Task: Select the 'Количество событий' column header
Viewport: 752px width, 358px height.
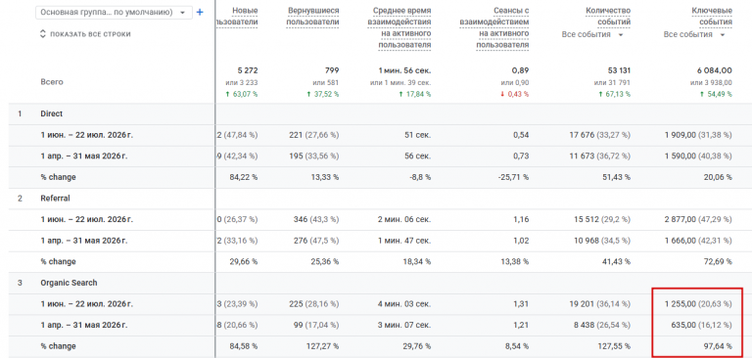Action: click(608, 17)
